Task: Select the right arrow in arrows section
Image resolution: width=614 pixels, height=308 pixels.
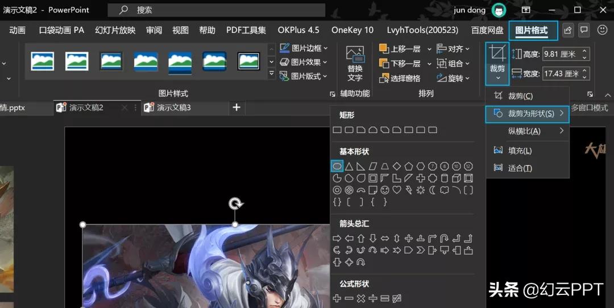Action: [x=337, y=238]
